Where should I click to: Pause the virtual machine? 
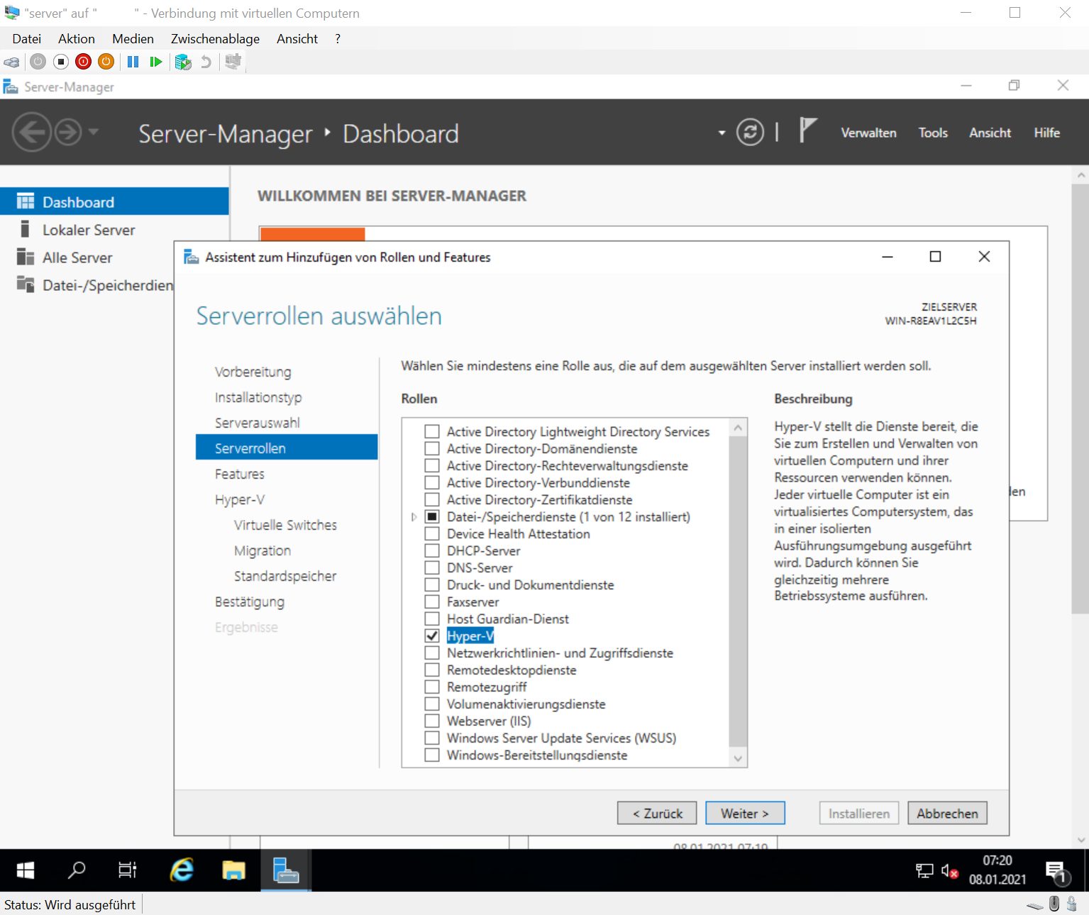tap(133, 62)
